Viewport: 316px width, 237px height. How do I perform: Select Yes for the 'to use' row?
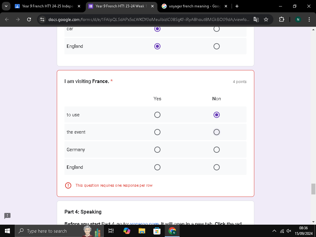157,115
